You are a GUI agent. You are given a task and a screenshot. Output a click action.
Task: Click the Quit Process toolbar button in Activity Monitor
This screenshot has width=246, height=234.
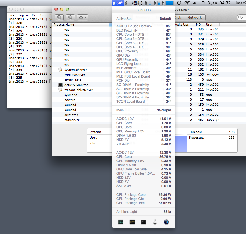[59, 17]
